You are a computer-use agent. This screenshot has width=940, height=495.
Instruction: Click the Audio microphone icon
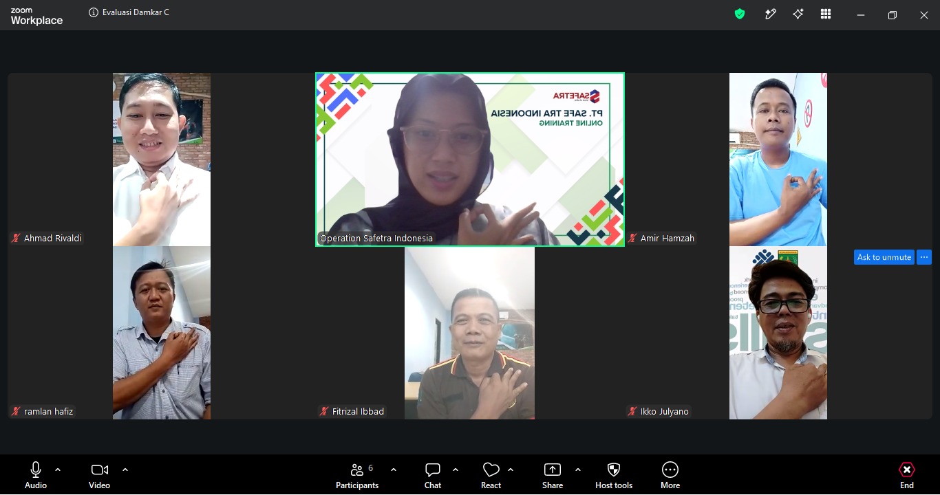(x=36, y=470)
